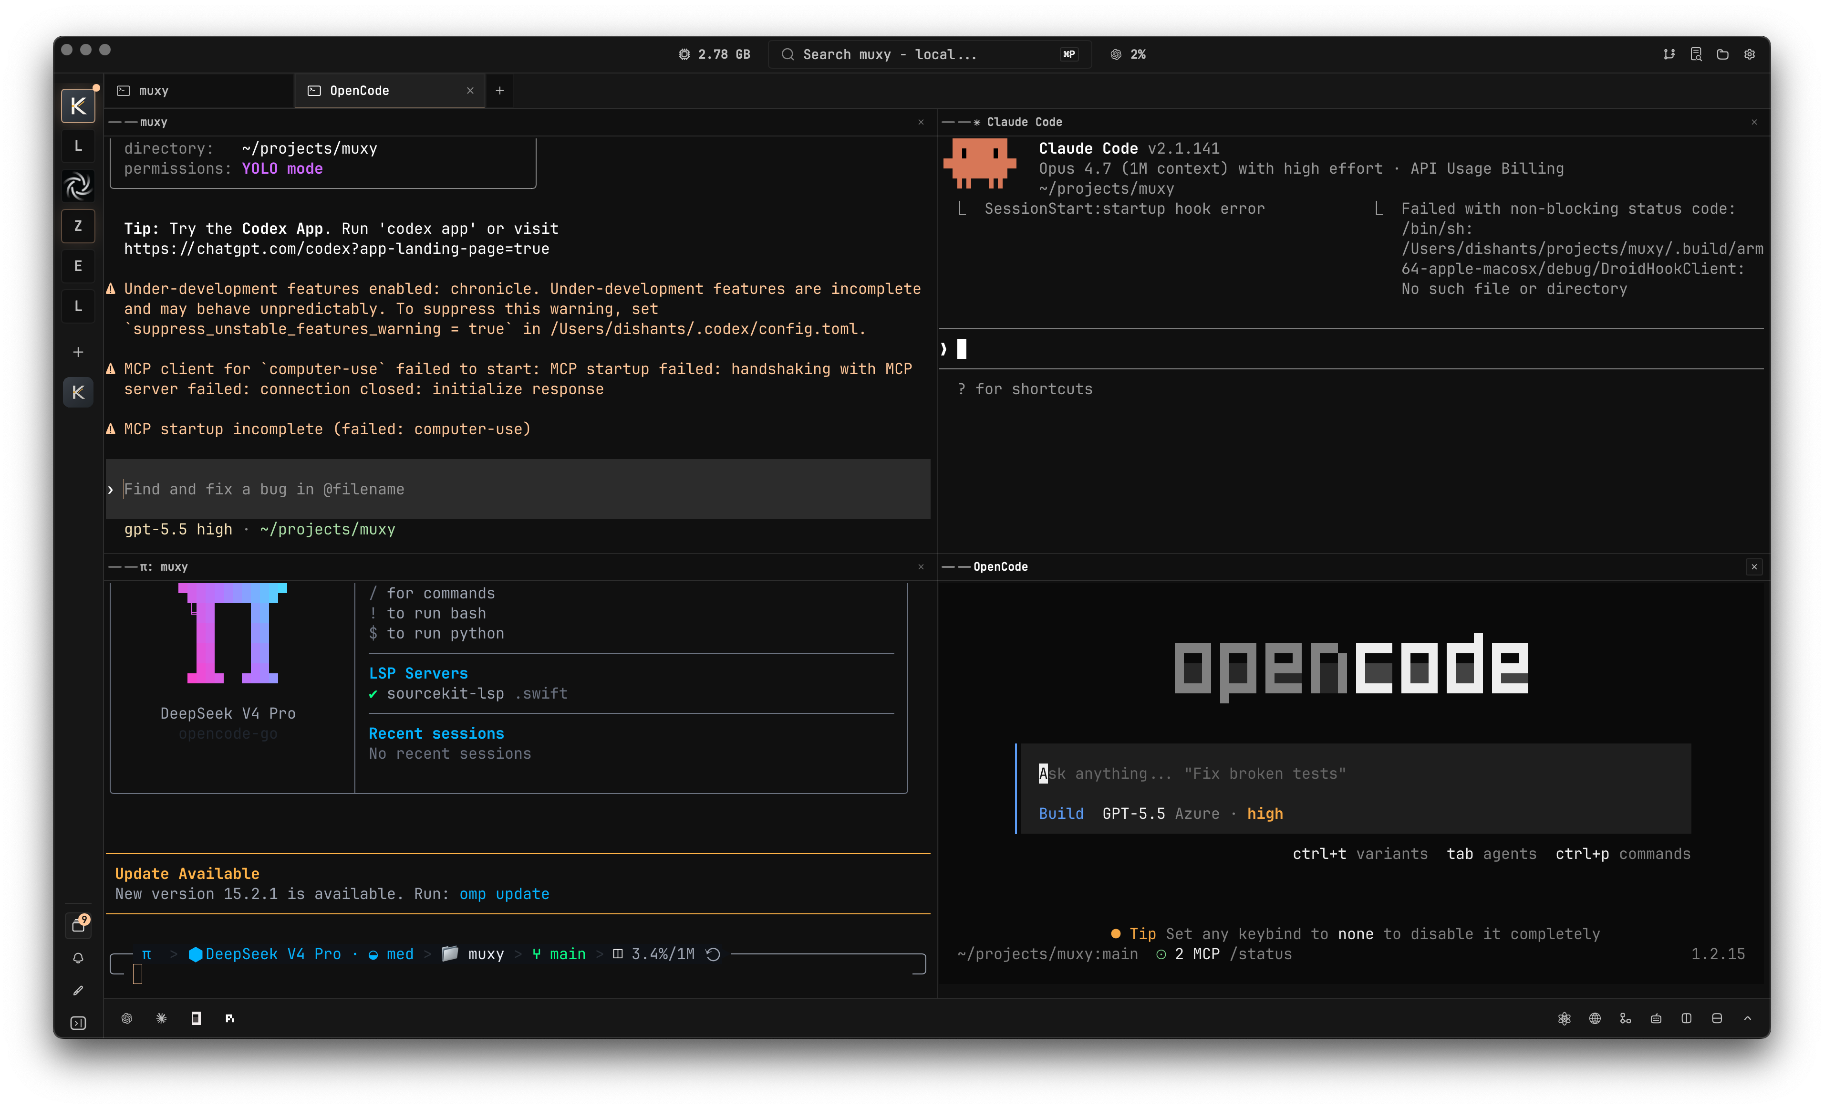Open the document search icon in title bar

pos(1696,54)
